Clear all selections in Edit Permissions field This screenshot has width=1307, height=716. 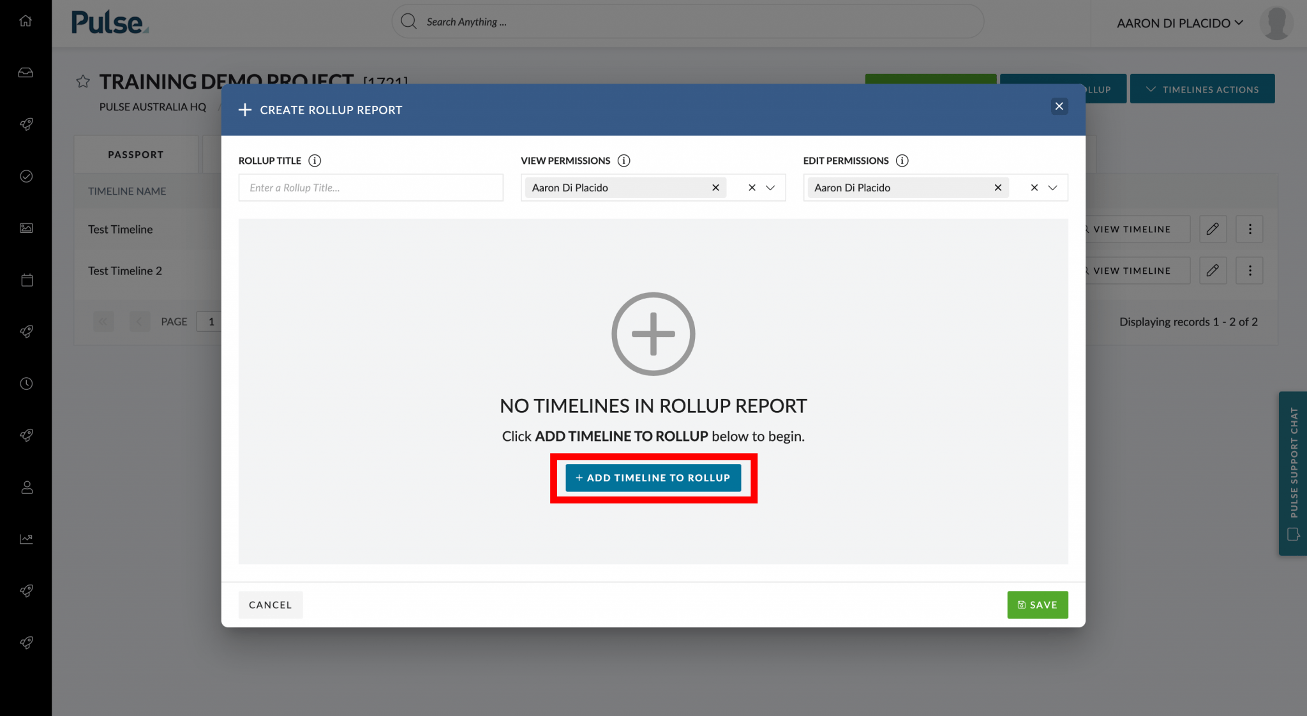pyautogui.click(x=1034, y=188)
